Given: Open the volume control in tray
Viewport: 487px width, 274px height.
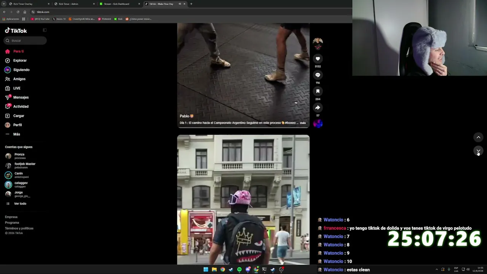Looking at the screenshot, I should pyautogui.click(x=468, y=269).
